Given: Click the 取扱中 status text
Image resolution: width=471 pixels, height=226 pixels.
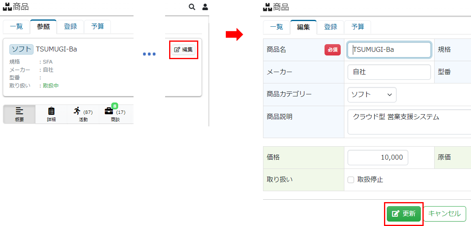Looking at the screenshot, I should pyautogui.click(x=51, y=85).
